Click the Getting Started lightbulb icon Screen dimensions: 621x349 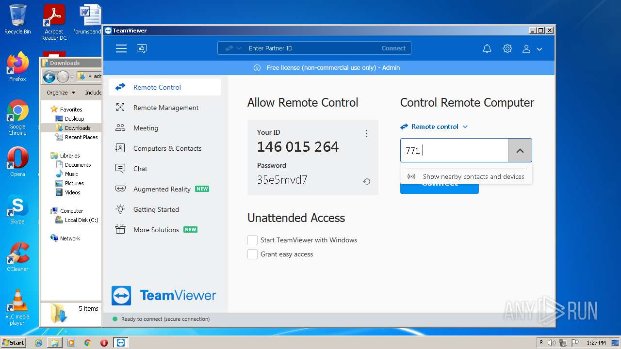tap(120, 209)
